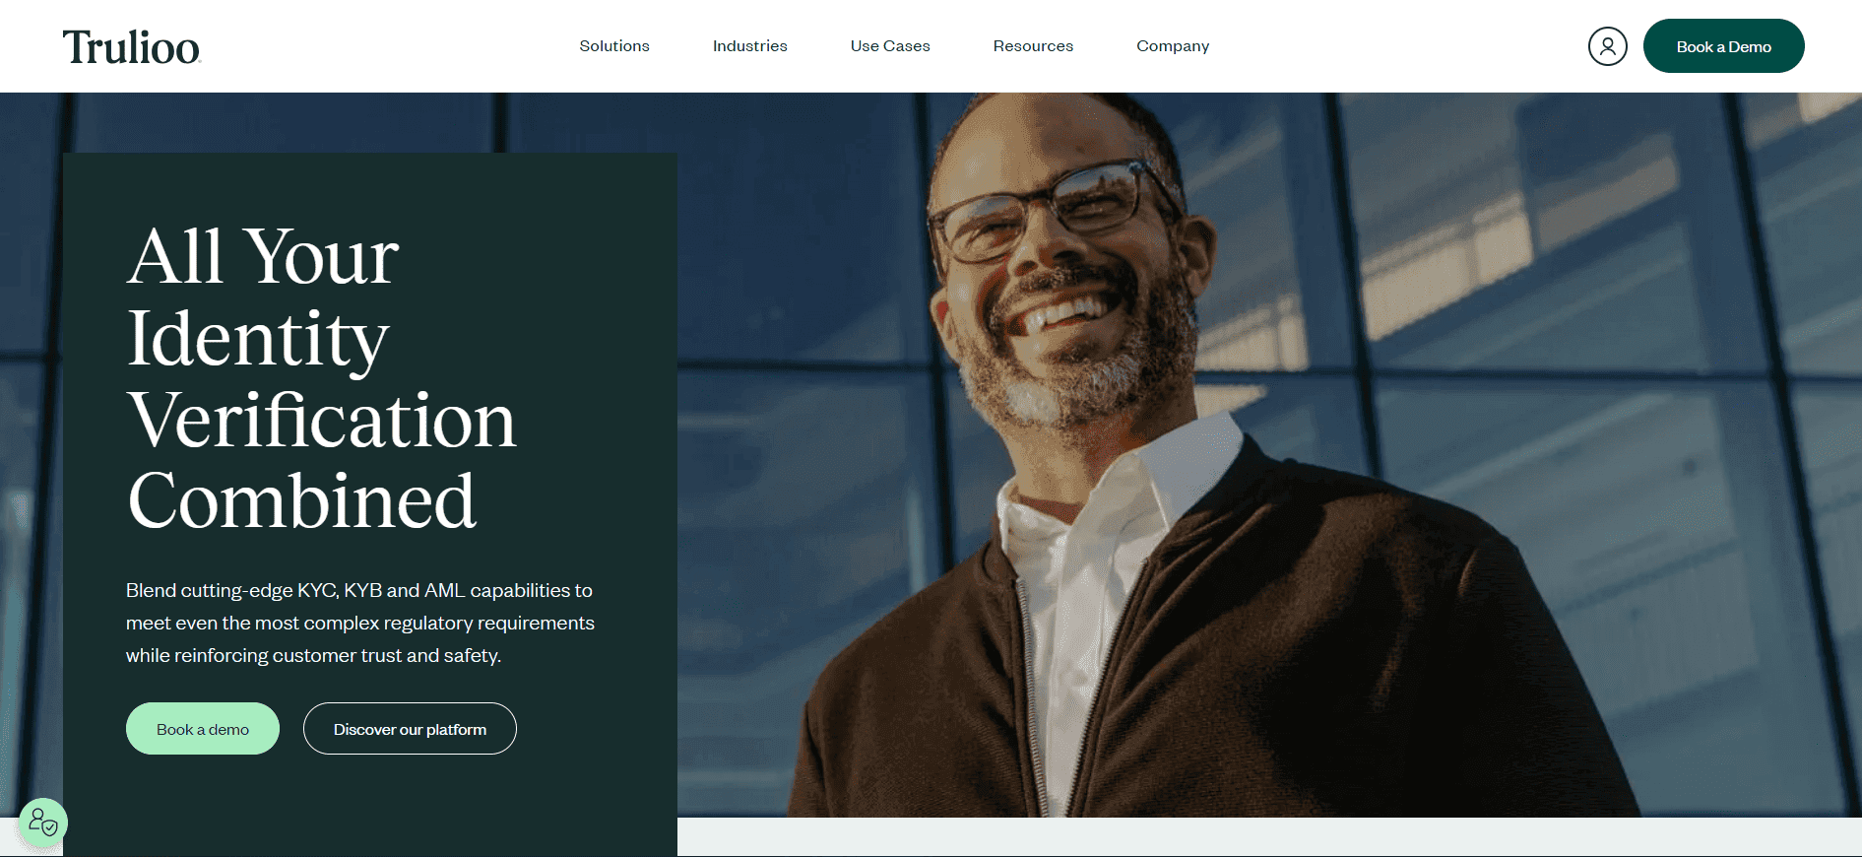
Task: Click the man's glasses in hero image
Action: pyautogui.click(x=1054, y=210)
